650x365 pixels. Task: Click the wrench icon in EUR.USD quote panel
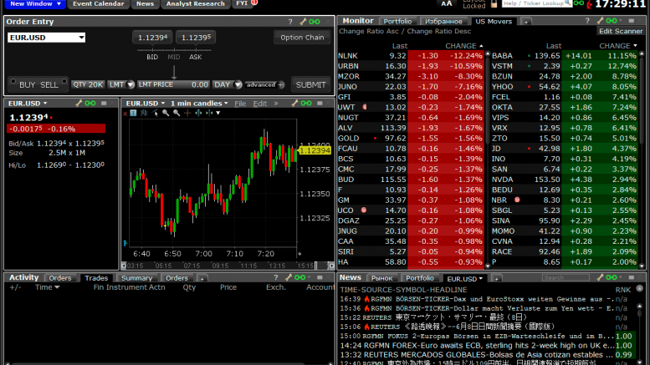point(79,103)
